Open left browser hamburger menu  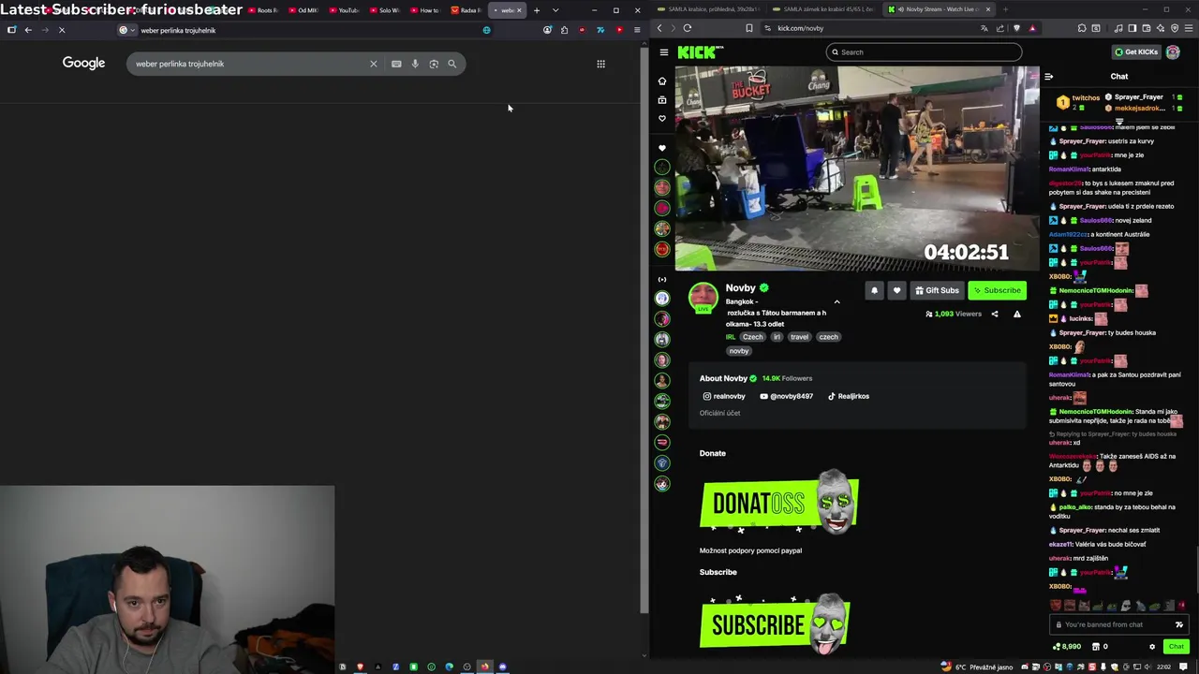(637, 30)
